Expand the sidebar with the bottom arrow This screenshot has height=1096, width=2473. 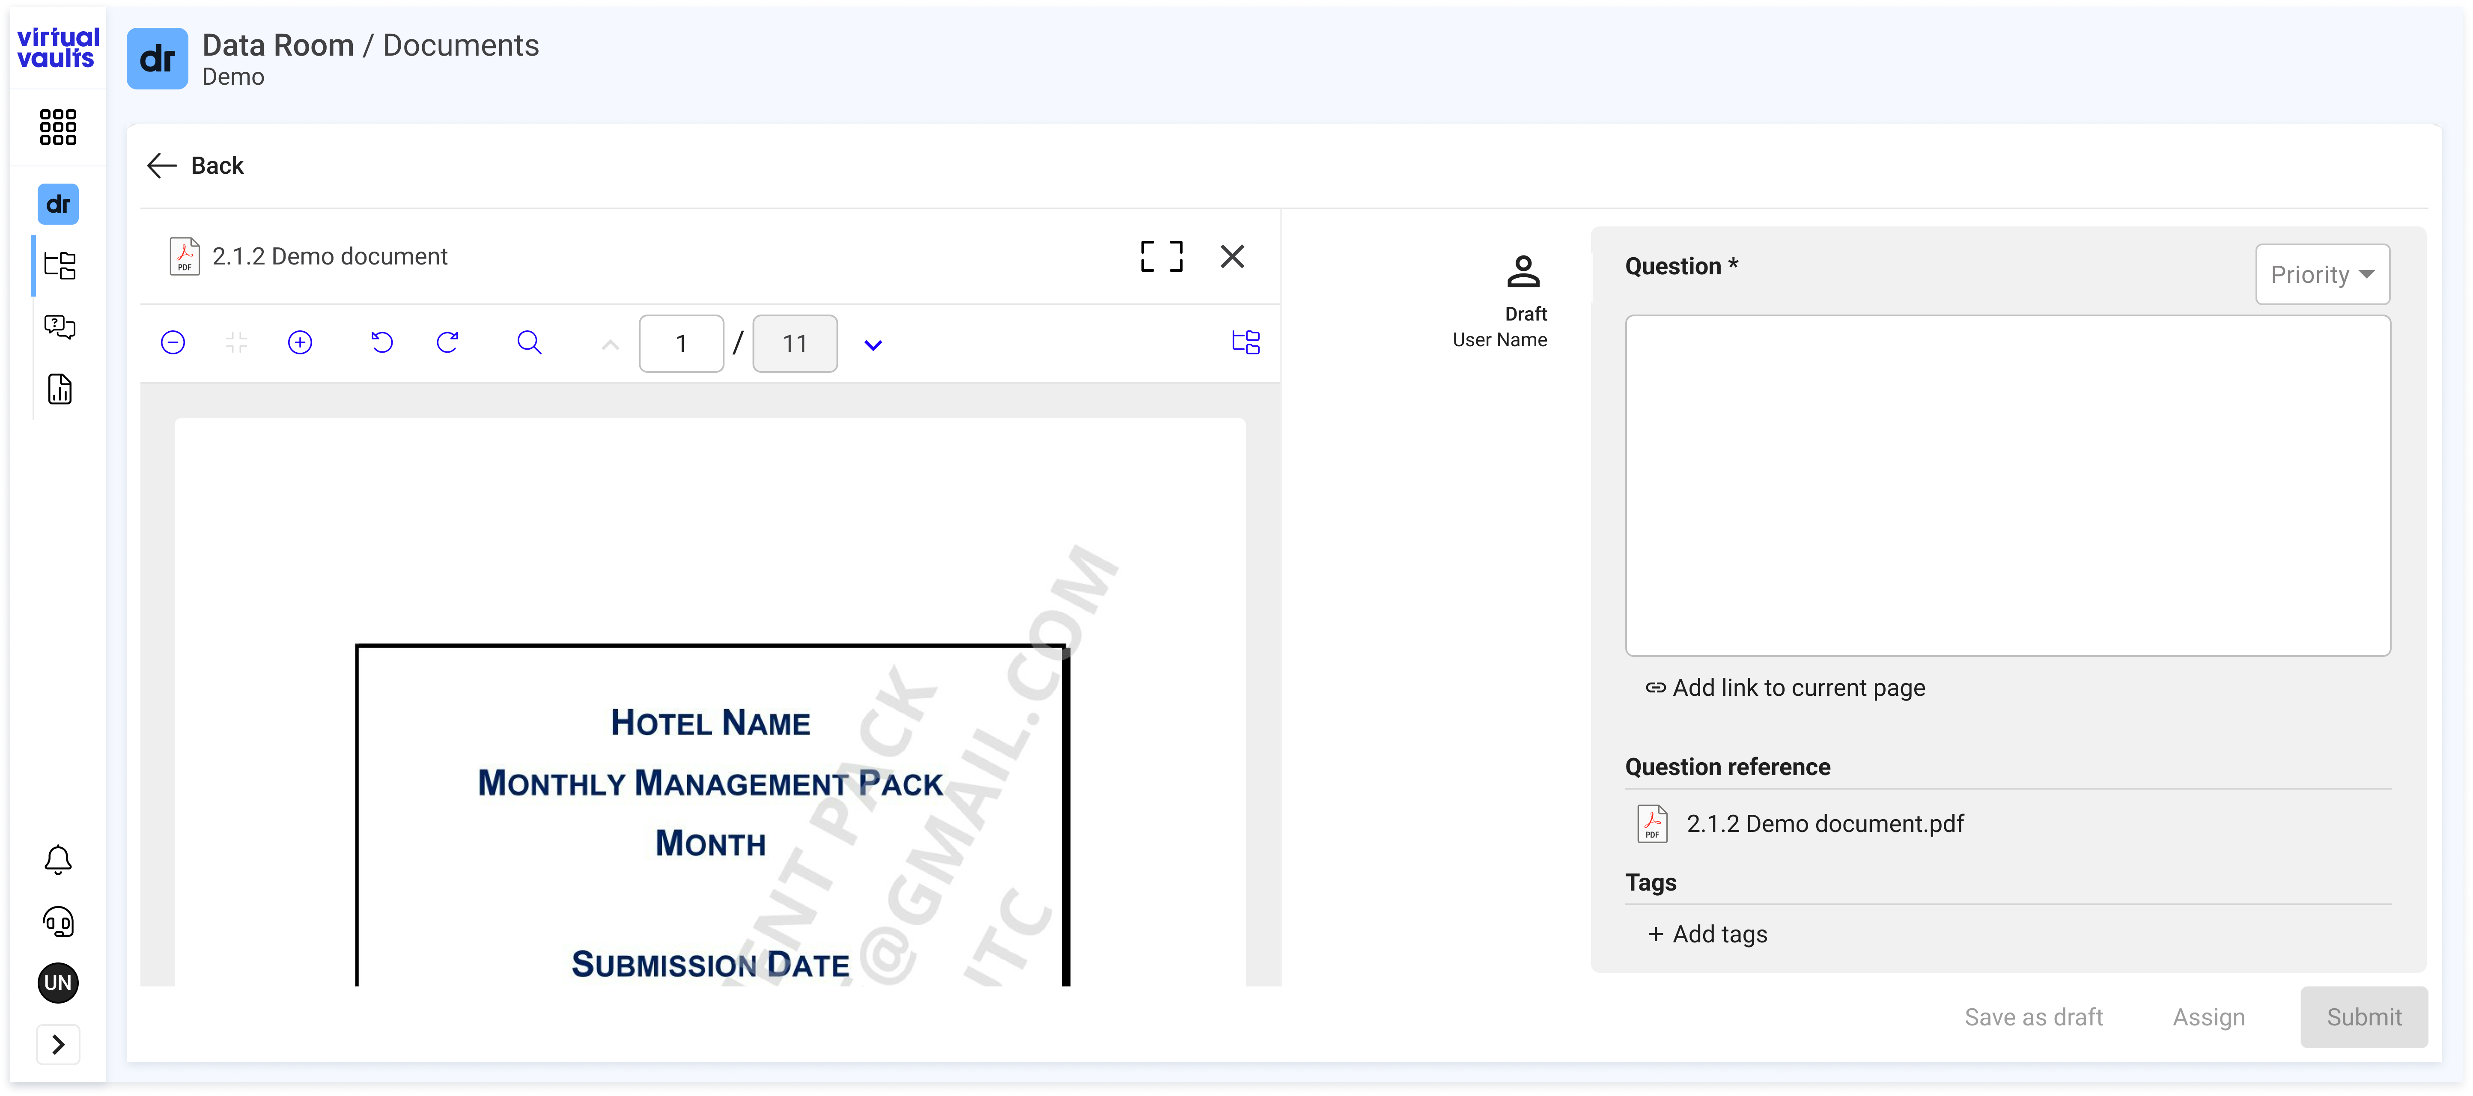click(58, 1044)
